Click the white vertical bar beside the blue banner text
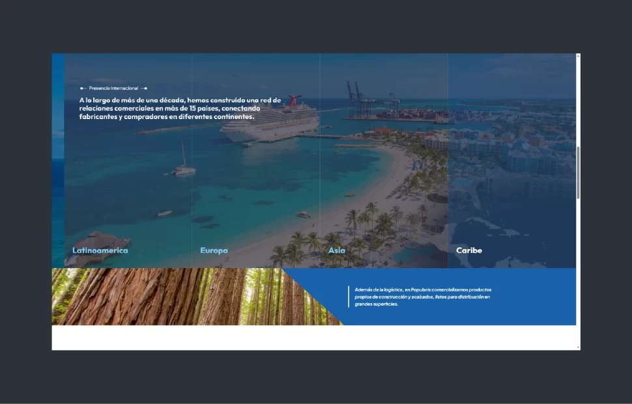The height and width of the screenshot is (404, 632). point(349,297)
